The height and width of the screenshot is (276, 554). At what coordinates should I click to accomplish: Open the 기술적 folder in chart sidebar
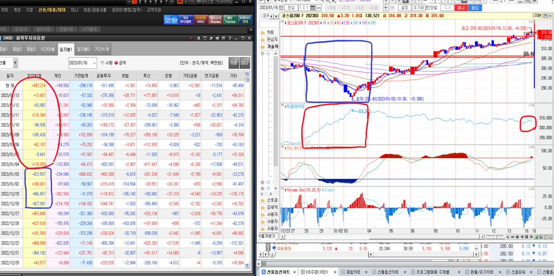(x=268, y=47)
